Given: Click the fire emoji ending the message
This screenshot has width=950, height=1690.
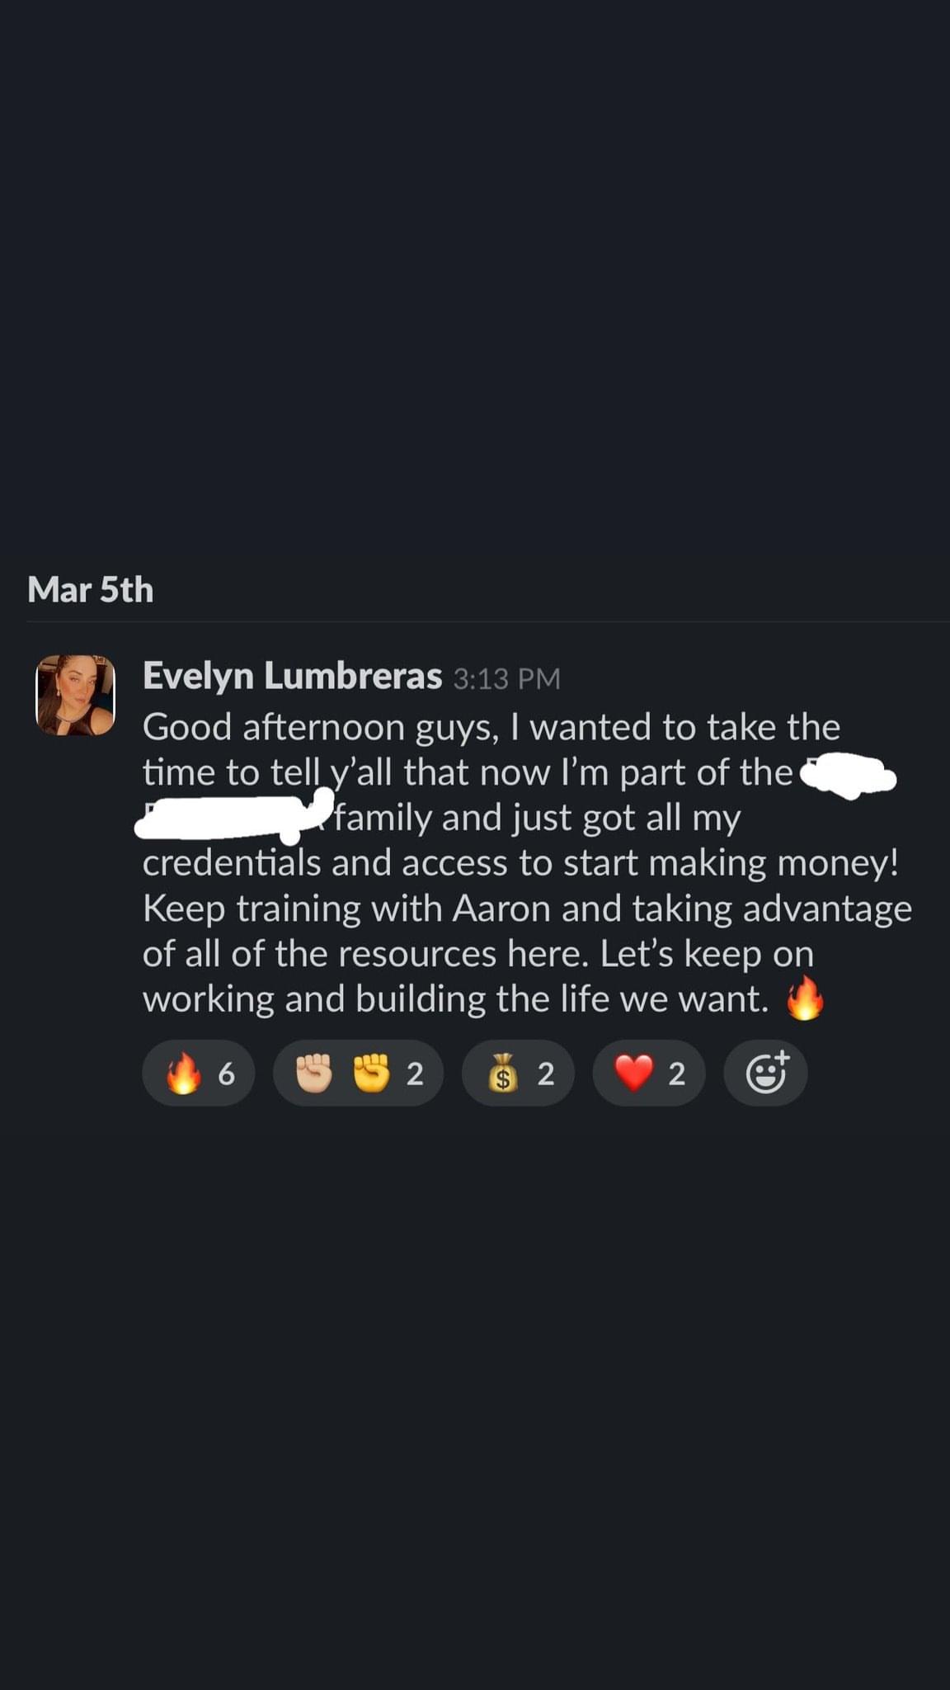Looking at the screenshot, I should [x=805, y=998].
